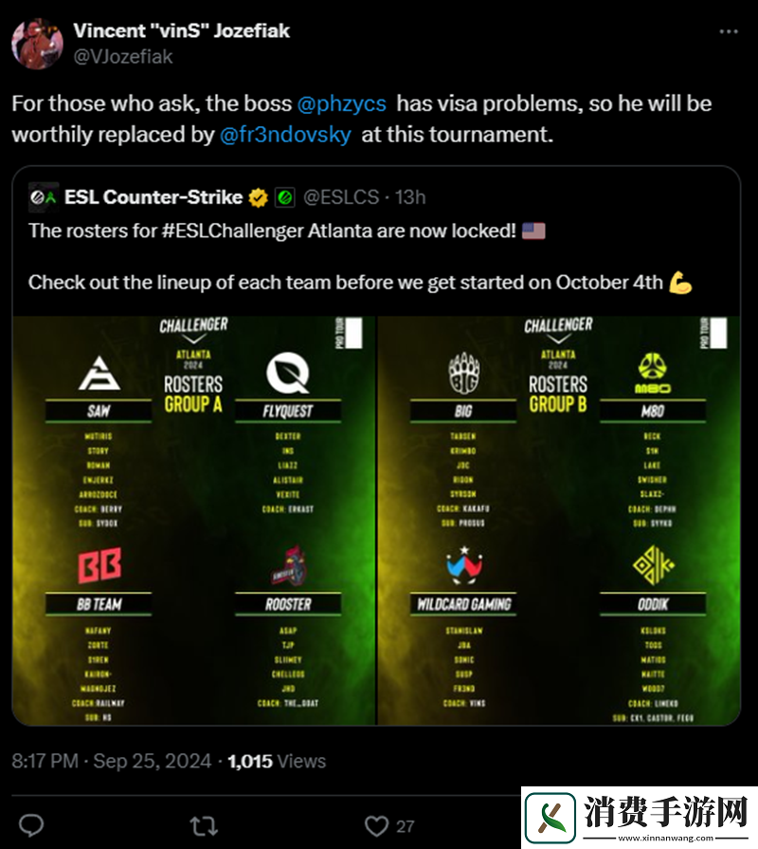Click Vincent Jozefiak's profile avatar
Screen dimensions: 758x849
[x=37, y=44]
